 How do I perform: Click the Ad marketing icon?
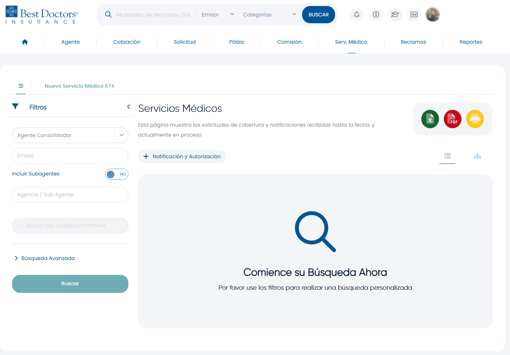[414, 15]
